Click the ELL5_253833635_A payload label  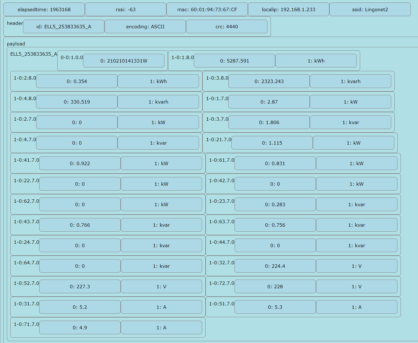[x=34, y=54]
